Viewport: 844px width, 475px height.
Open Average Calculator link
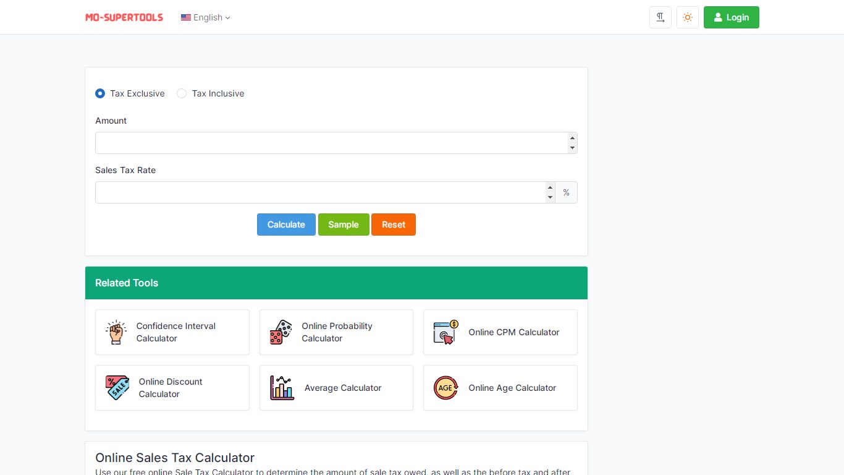click(x=336, y=388)
